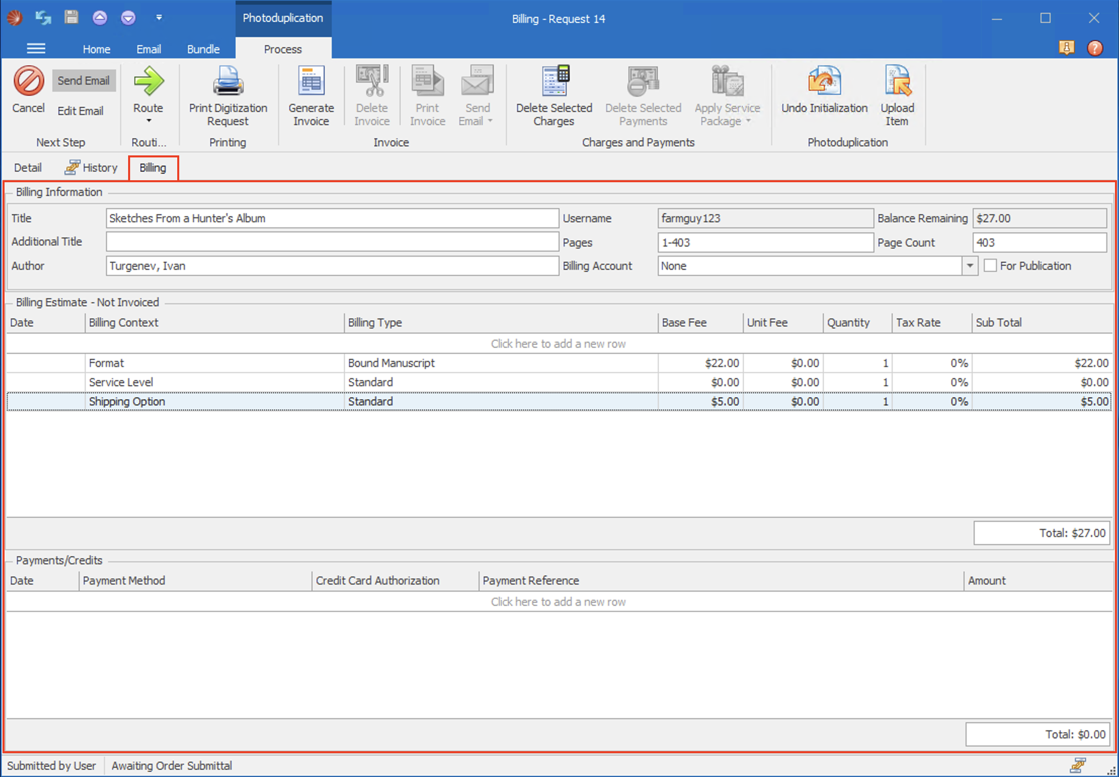This screenshot has height=777, width=1119.
Task: Click the Save icon in quick access toolbar
Action: click(71, 17)
